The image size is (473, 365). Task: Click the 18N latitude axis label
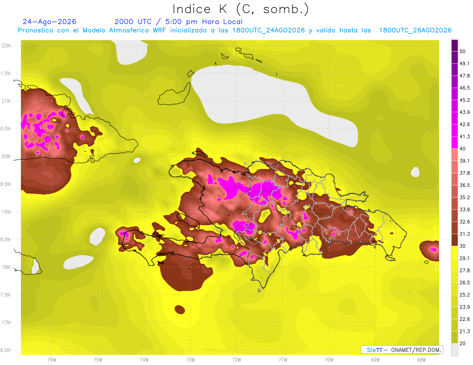click(6, 267)
